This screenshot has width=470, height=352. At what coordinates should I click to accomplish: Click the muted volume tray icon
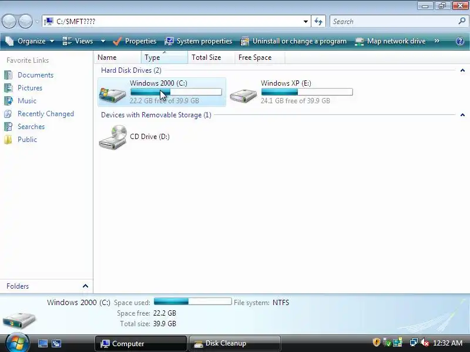coord(424,342)
